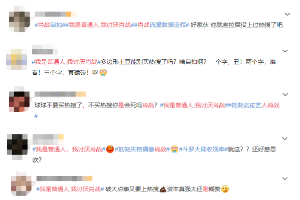Open the #抵制失格偶像肖战# hashtag
This screenshot has width=300, height=200.
tap(142, 149)
